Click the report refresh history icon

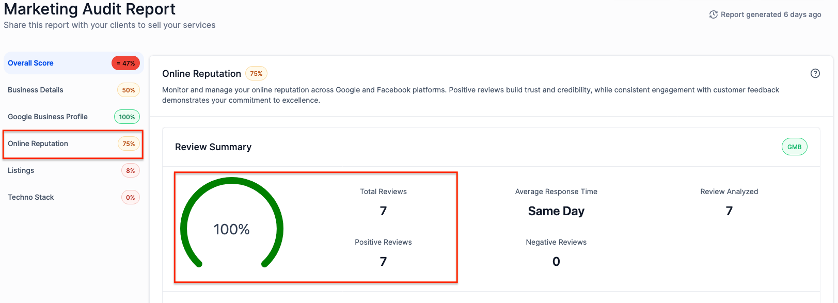[x=714, y=14]
